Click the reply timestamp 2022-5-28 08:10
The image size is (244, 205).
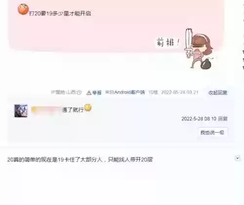pos(199,119)
